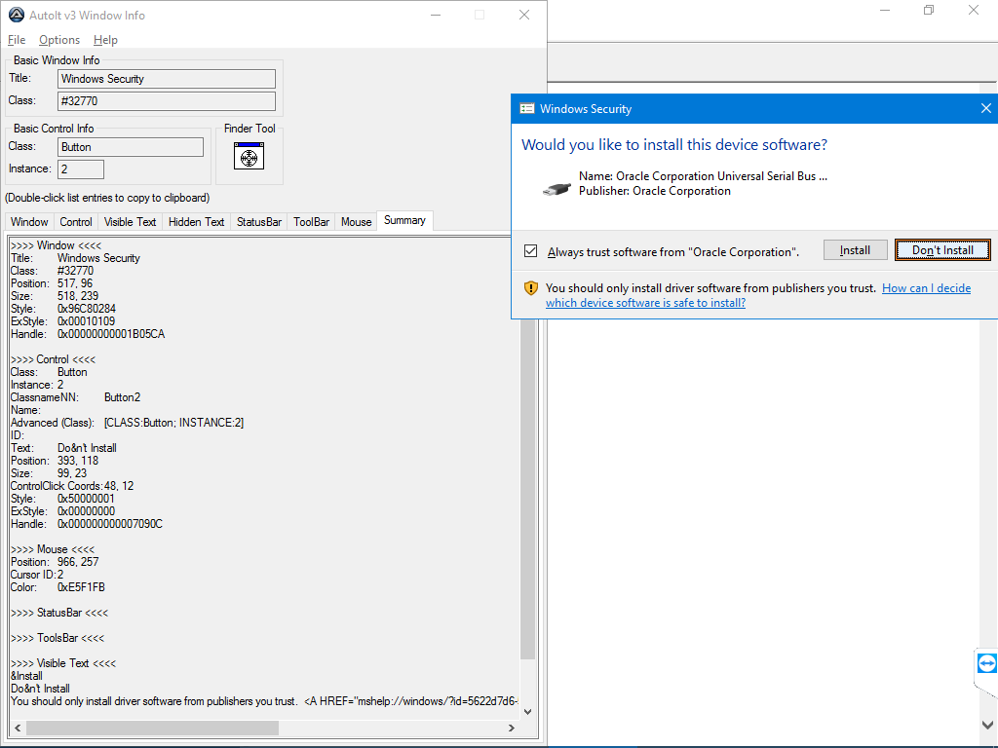Click the Windows Security title bar icon

[x=527, y=109]
